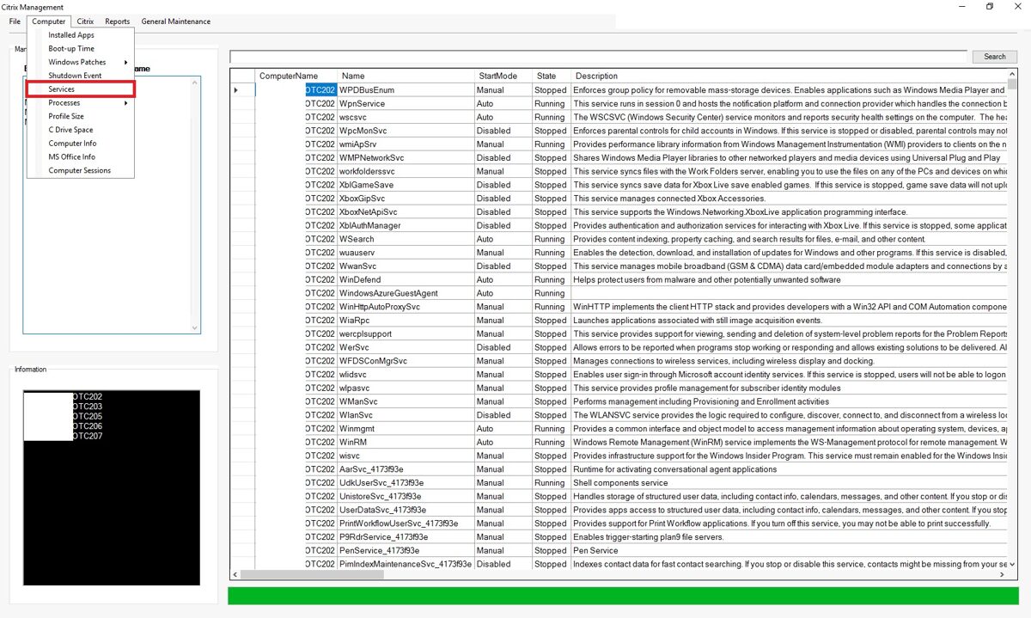Open the Citrix menu
Screen dimensions: 1031x618
pos(85,21)
